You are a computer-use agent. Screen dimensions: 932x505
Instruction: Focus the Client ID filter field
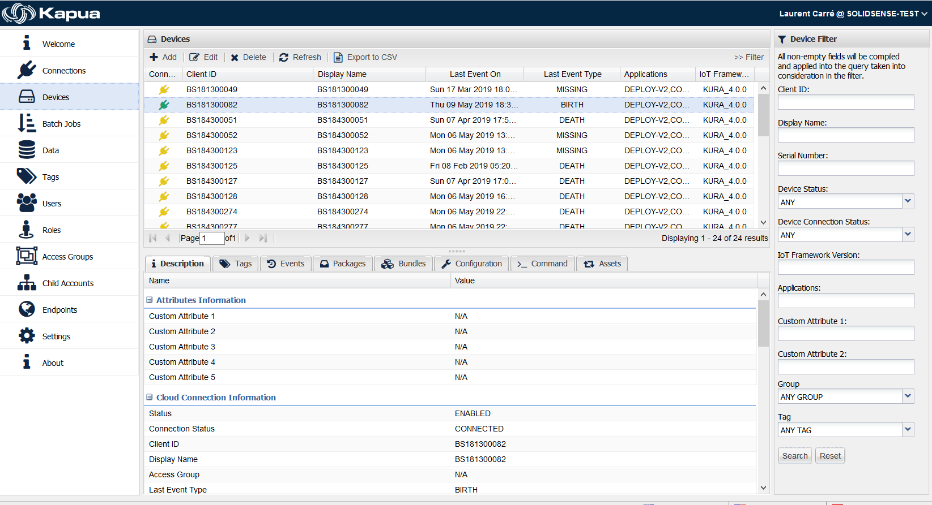(x=846, y=102)
